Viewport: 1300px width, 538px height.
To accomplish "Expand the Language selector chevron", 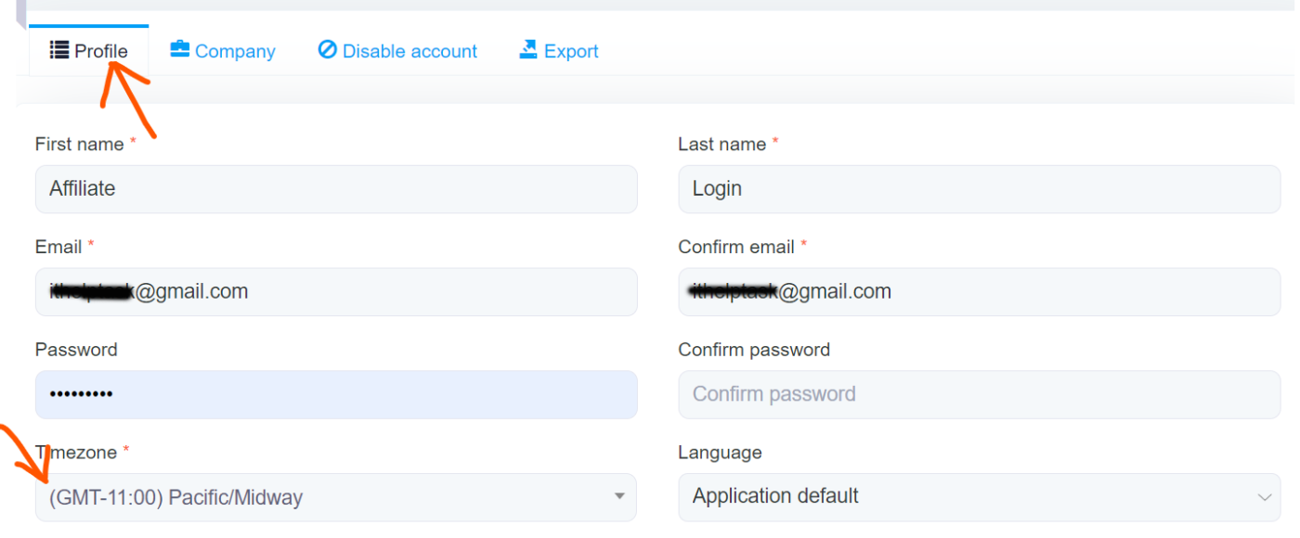I will pos(1264,497).
